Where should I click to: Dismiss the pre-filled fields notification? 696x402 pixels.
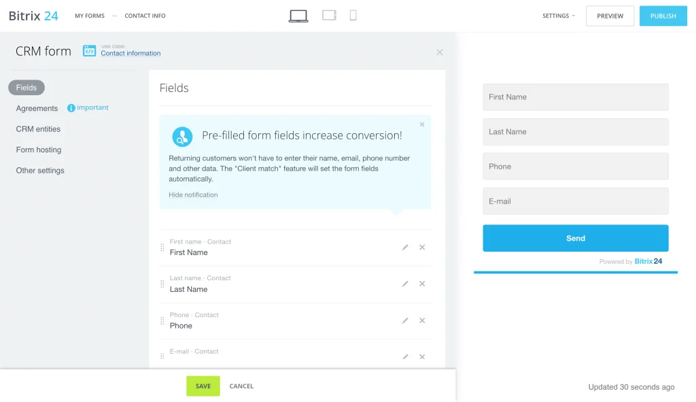click(422, 124)
